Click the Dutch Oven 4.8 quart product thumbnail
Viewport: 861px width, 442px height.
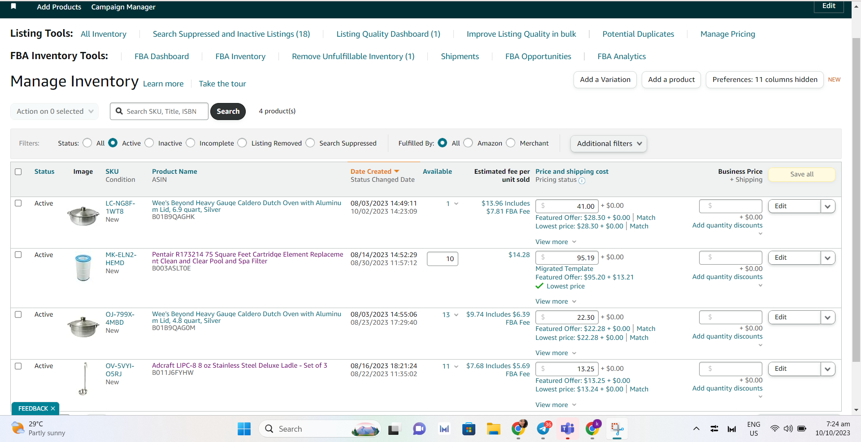click(x=83, y=326)
